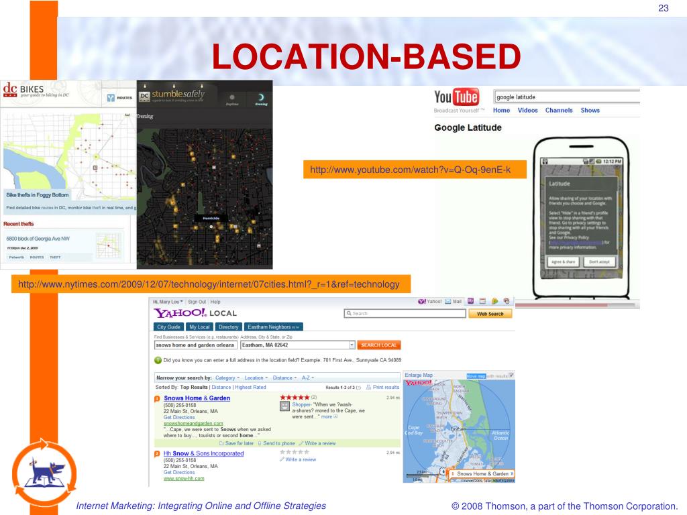Focus the Yahoo web Search field
687x515 pixels.
click(405, 314)
